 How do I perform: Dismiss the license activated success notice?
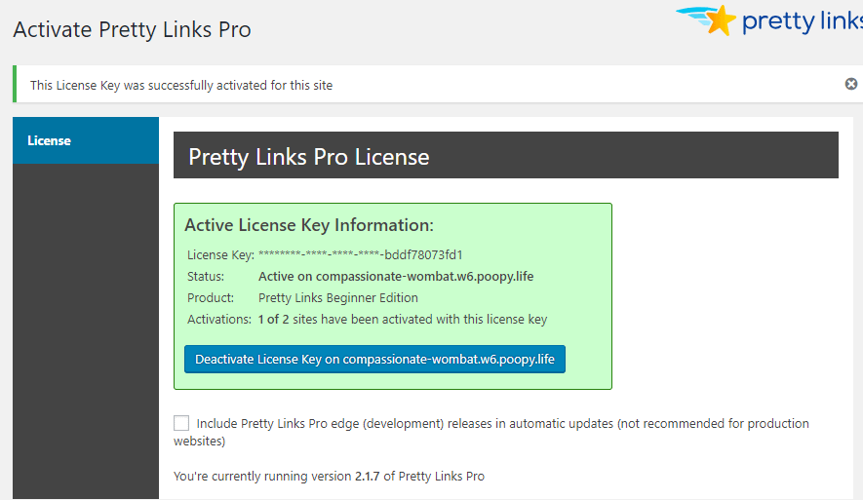tap(851, 85)
